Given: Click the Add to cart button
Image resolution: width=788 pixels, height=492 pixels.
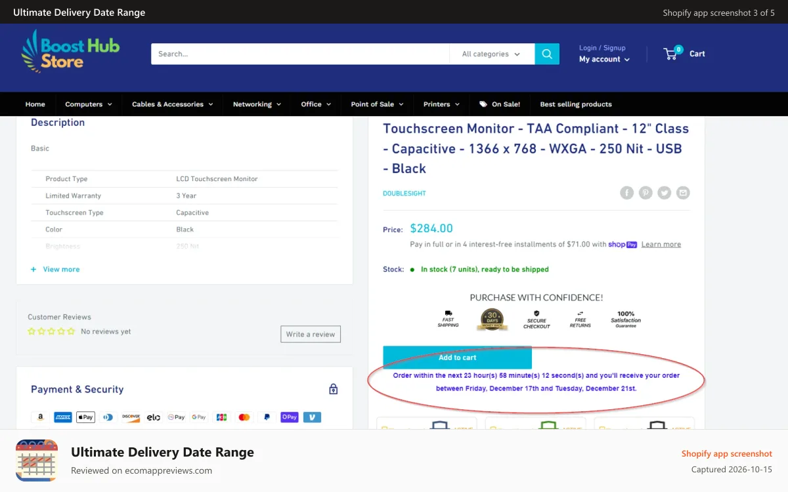Looking at the screenshot, I should click(x=457, y=358).
